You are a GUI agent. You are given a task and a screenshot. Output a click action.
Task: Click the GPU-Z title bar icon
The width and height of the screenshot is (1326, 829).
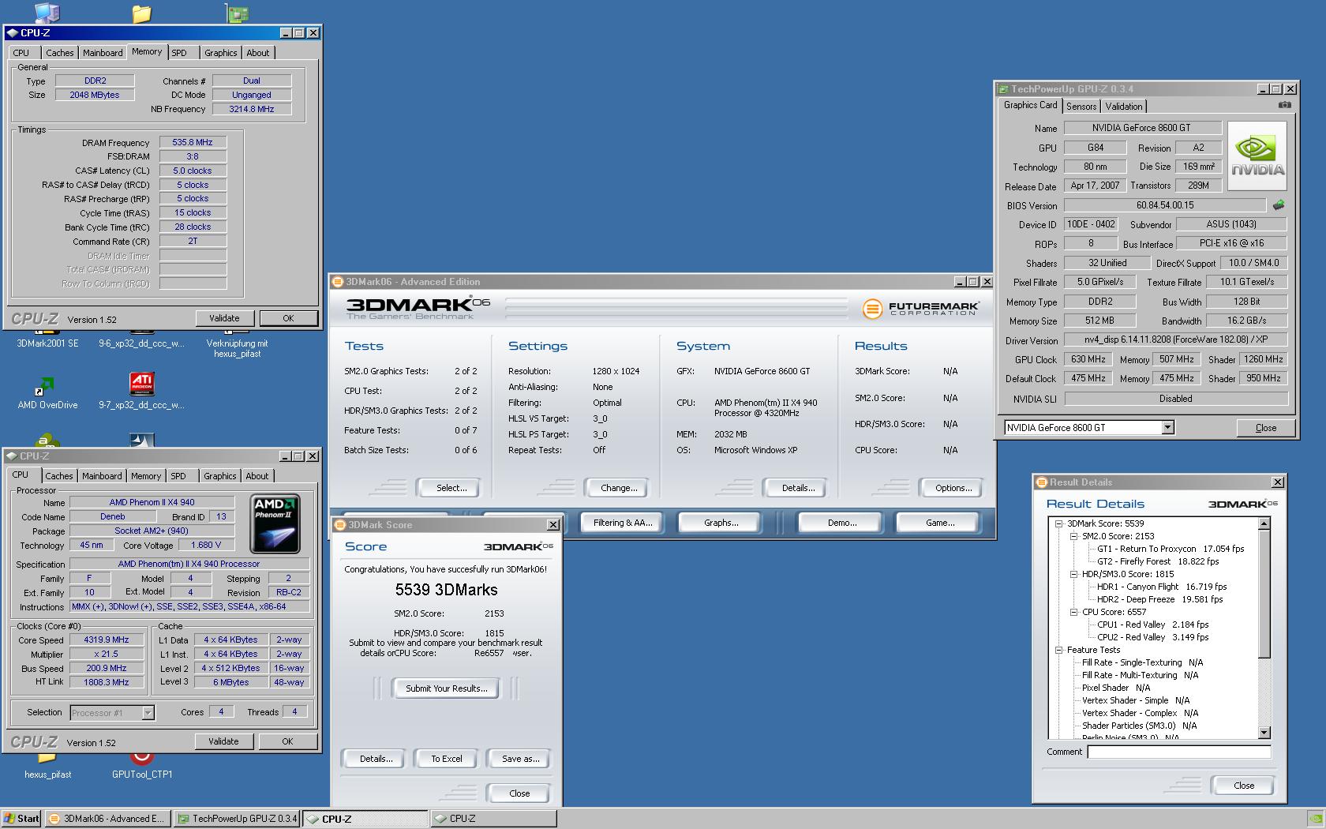point(1003,89)
